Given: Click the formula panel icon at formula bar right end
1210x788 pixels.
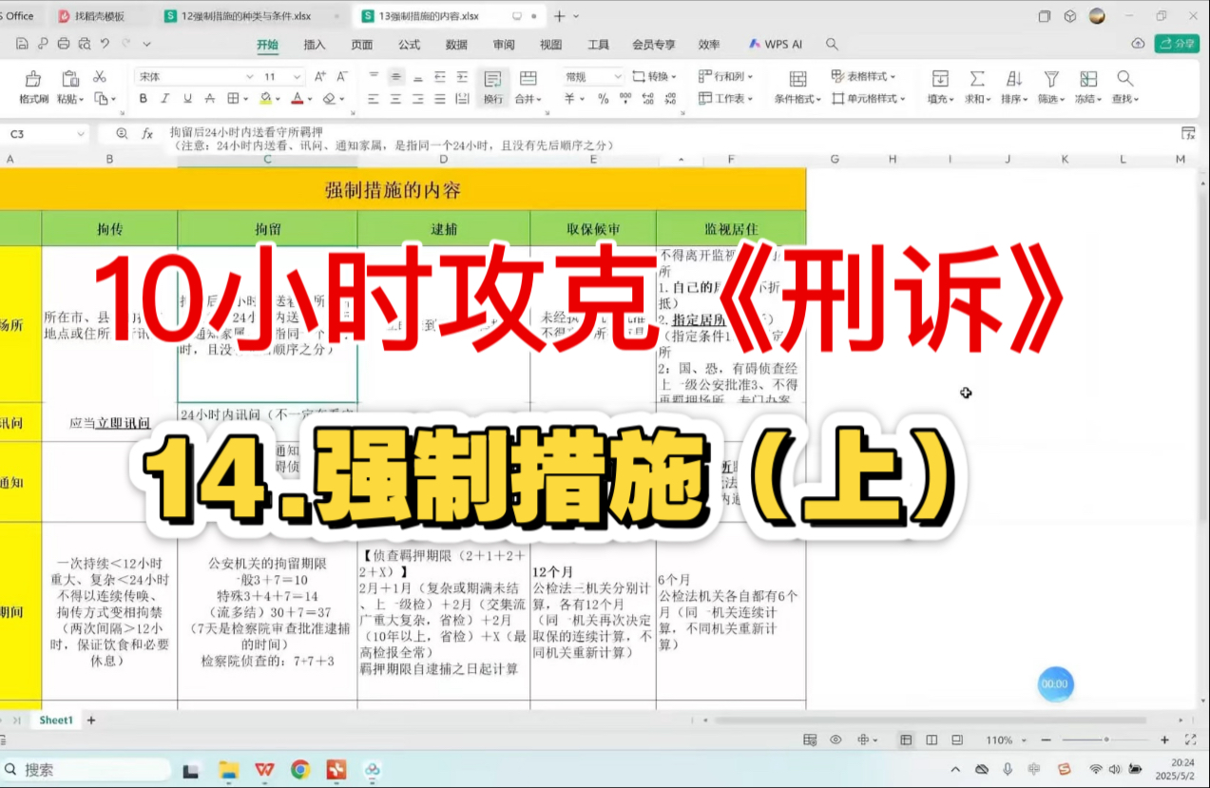Looking at the screenshot, I should coord(1188,134).
